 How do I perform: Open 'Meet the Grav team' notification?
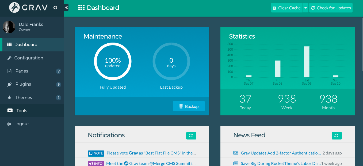(151, 163)
